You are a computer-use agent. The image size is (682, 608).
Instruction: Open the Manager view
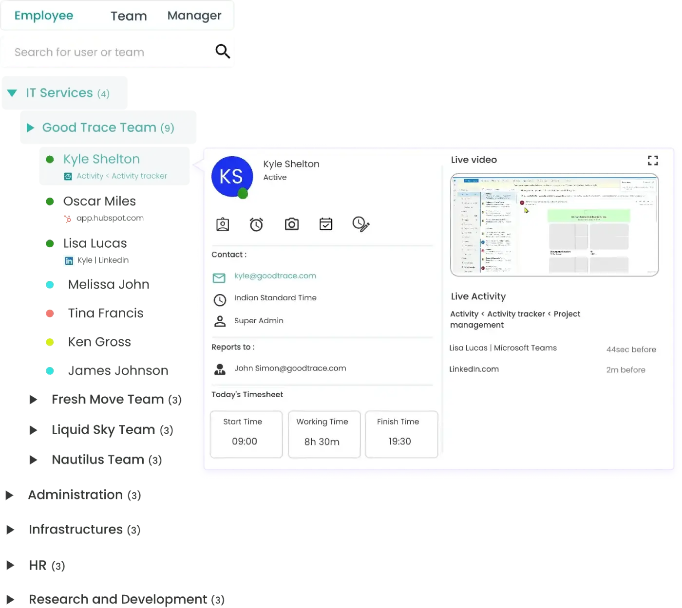click(x=194, y=15)
